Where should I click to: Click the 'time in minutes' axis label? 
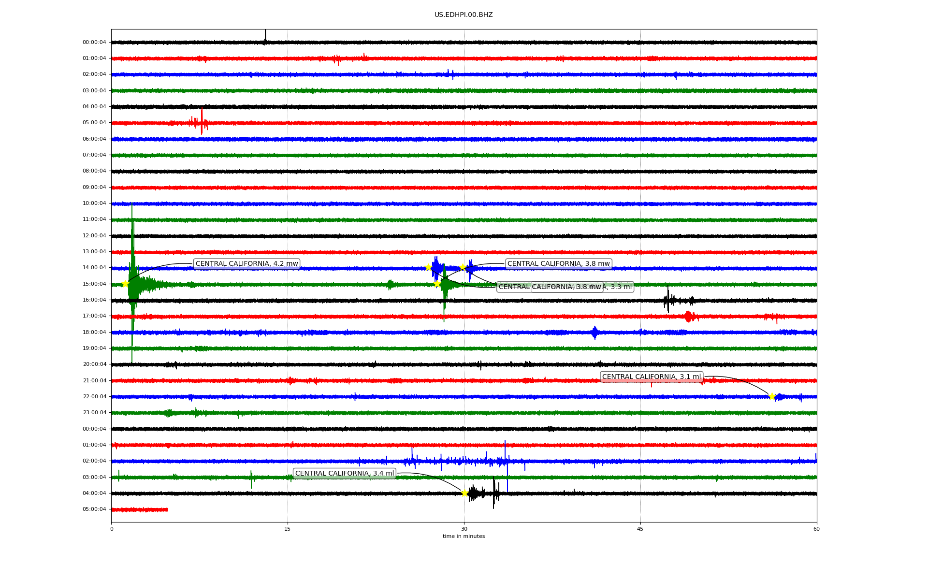point(464,536)
